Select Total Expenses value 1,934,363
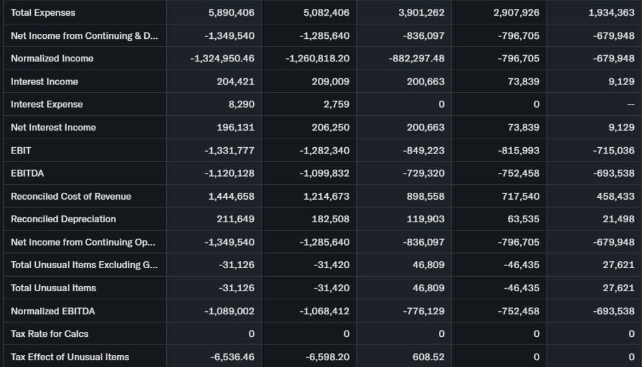The height and width of the screenshot is (367, 642). 611,13
